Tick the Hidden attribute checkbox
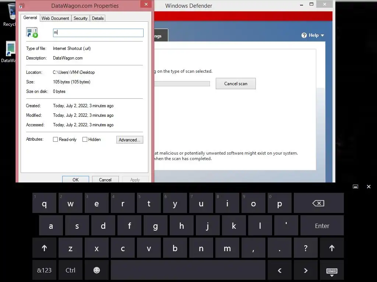This screenshot has width=377, height=282. pos(85,139)
